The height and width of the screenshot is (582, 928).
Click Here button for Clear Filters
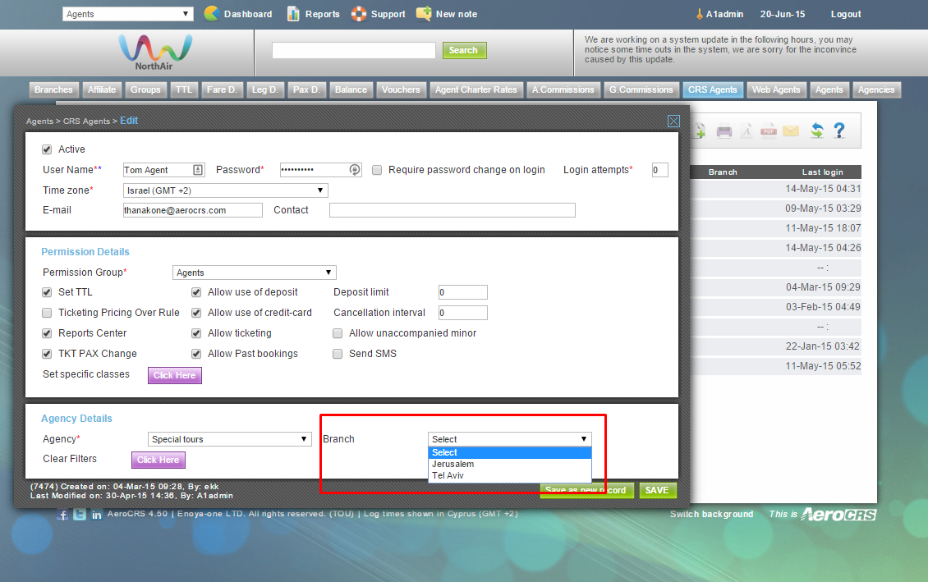pyautogui.click(x=158, y=461)
